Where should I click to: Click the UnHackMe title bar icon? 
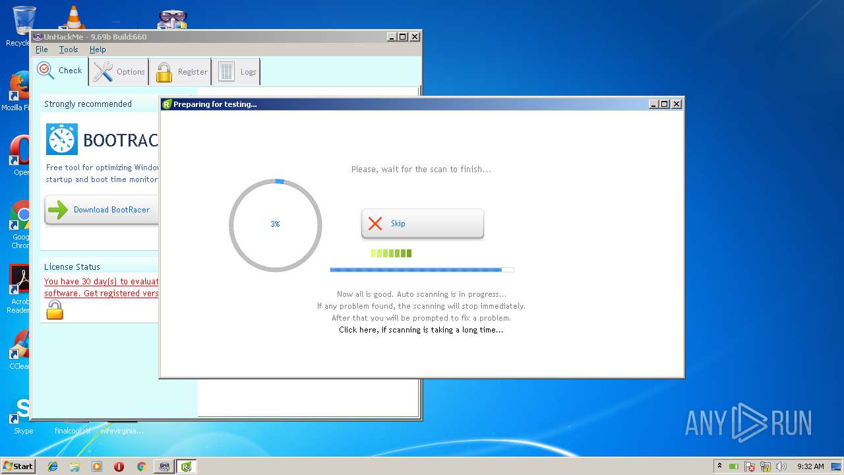(x=38, y=37)
